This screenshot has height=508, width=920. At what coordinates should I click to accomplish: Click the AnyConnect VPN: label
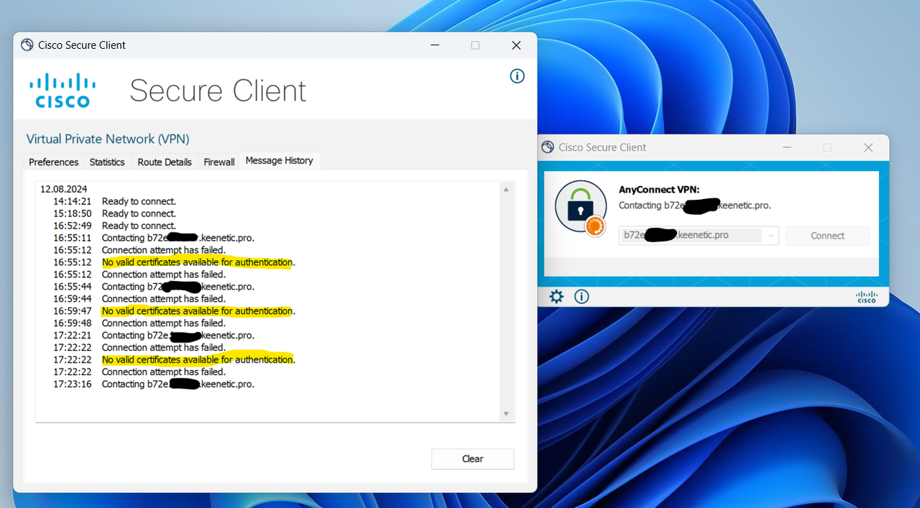[x=659, y=190]
